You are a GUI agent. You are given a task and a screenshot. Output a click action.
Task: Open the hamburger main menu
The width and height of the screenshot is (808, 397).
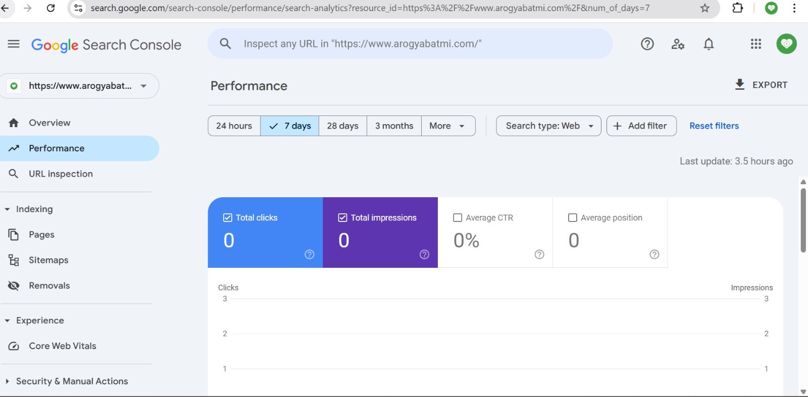pyautogui.click(x=14, y=44)
